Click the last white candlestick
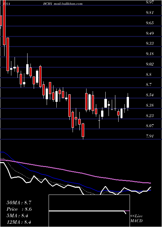 point(128,102)
